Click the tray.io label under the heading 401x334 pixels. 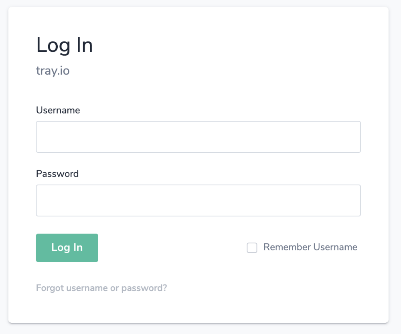point(53,71)
